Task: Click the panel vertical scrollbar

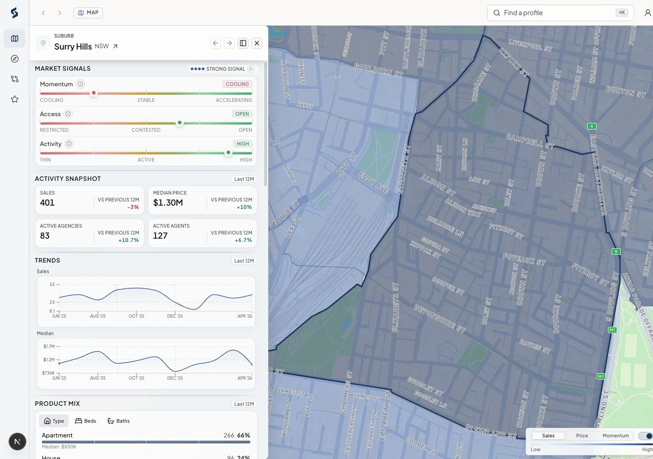Action: coord(266,124)
